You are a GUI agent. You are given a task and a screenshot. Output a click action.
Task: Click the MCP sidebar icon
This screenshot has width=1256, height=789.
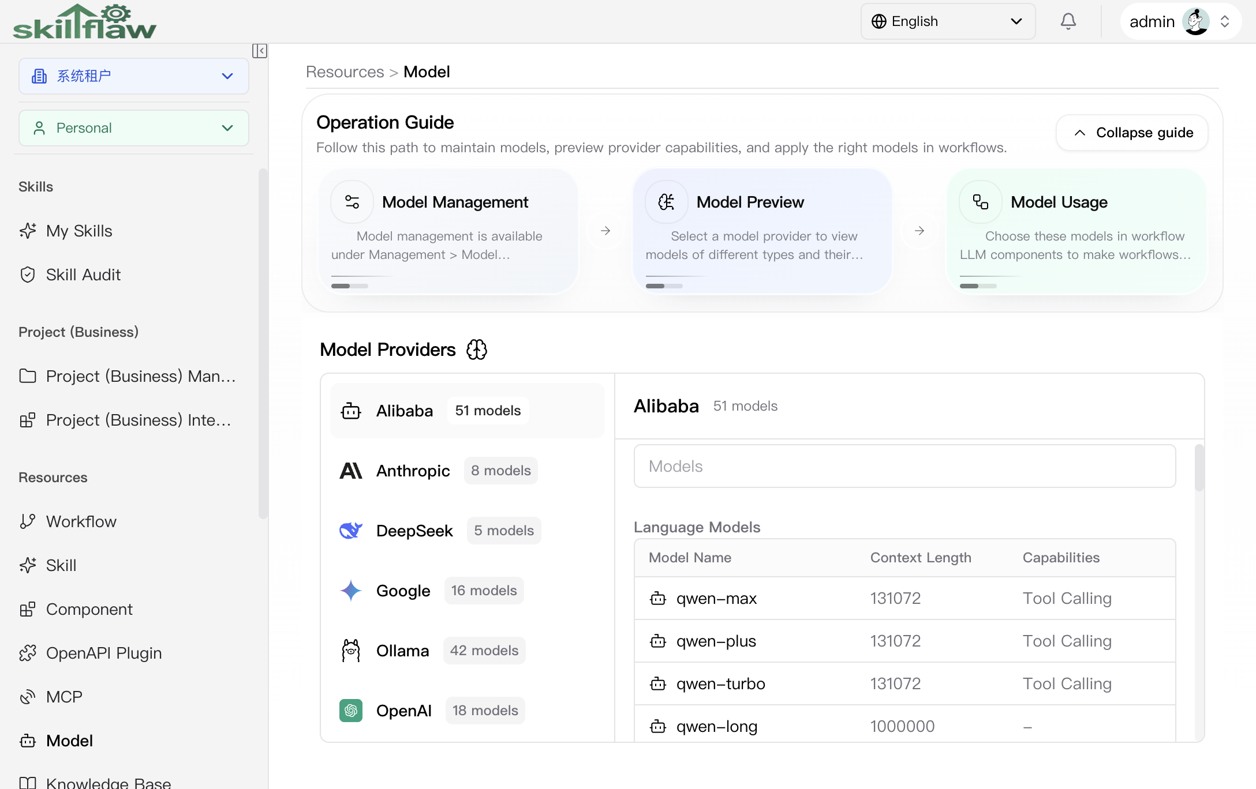[28, 697]
